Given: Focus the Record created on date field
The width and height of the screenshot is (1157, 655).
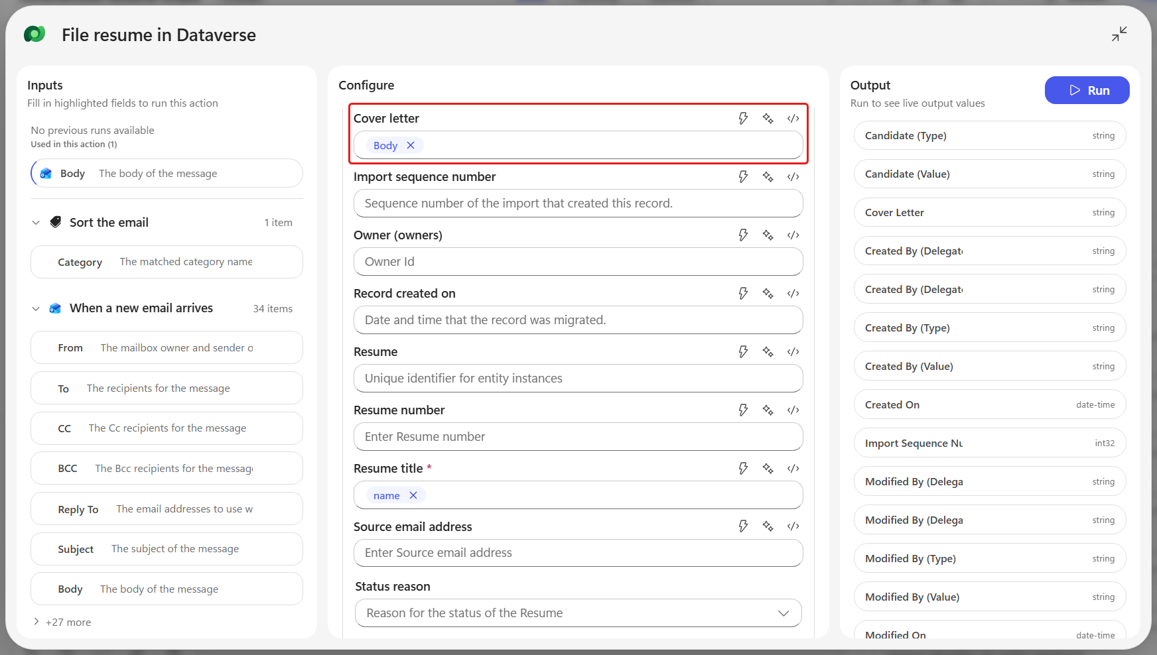Looking at the screenshot, I should tap(578, 320).
